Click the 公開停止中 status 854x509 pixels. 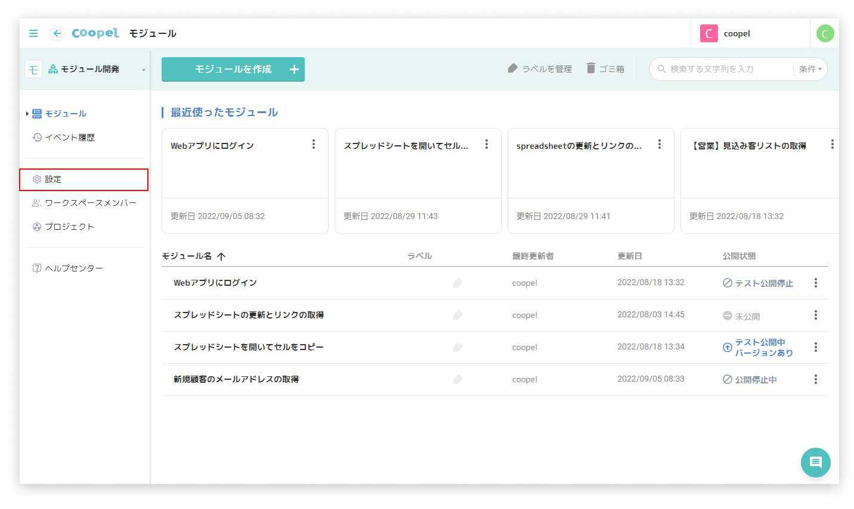pyautogui.click(x=750, y=380)
